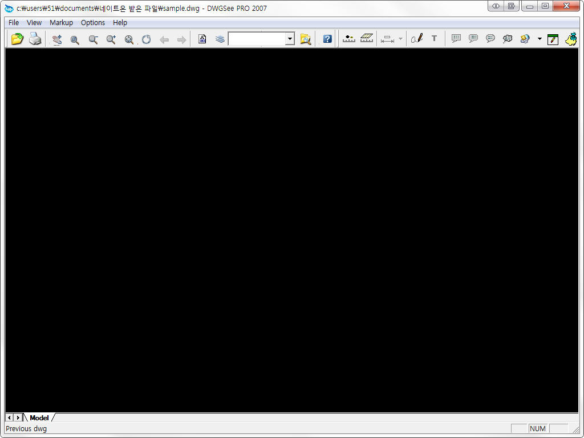Select the measure area ruler tool
The width and height of the screenshot is (584, 438).
[x=367, y=38]
